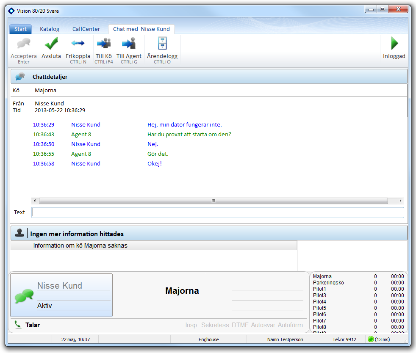Click the chat scrollbar left arrow
This screenshot has width=416, height=353.
pos(35,201)
